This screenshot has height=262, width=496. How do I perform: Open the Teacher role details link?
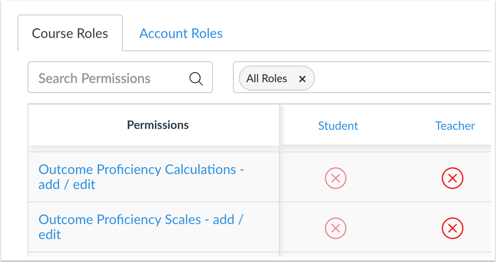[455, 126]
